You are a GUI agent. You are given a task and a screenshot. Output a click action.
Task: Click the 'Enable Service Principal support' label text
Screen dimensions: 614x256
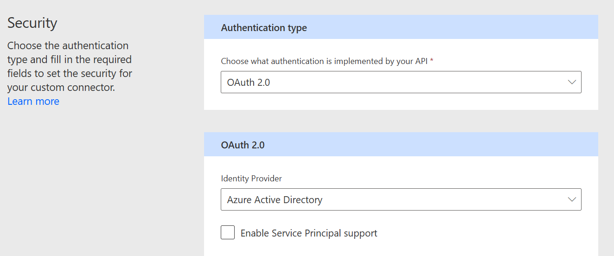tap(308, 233)
